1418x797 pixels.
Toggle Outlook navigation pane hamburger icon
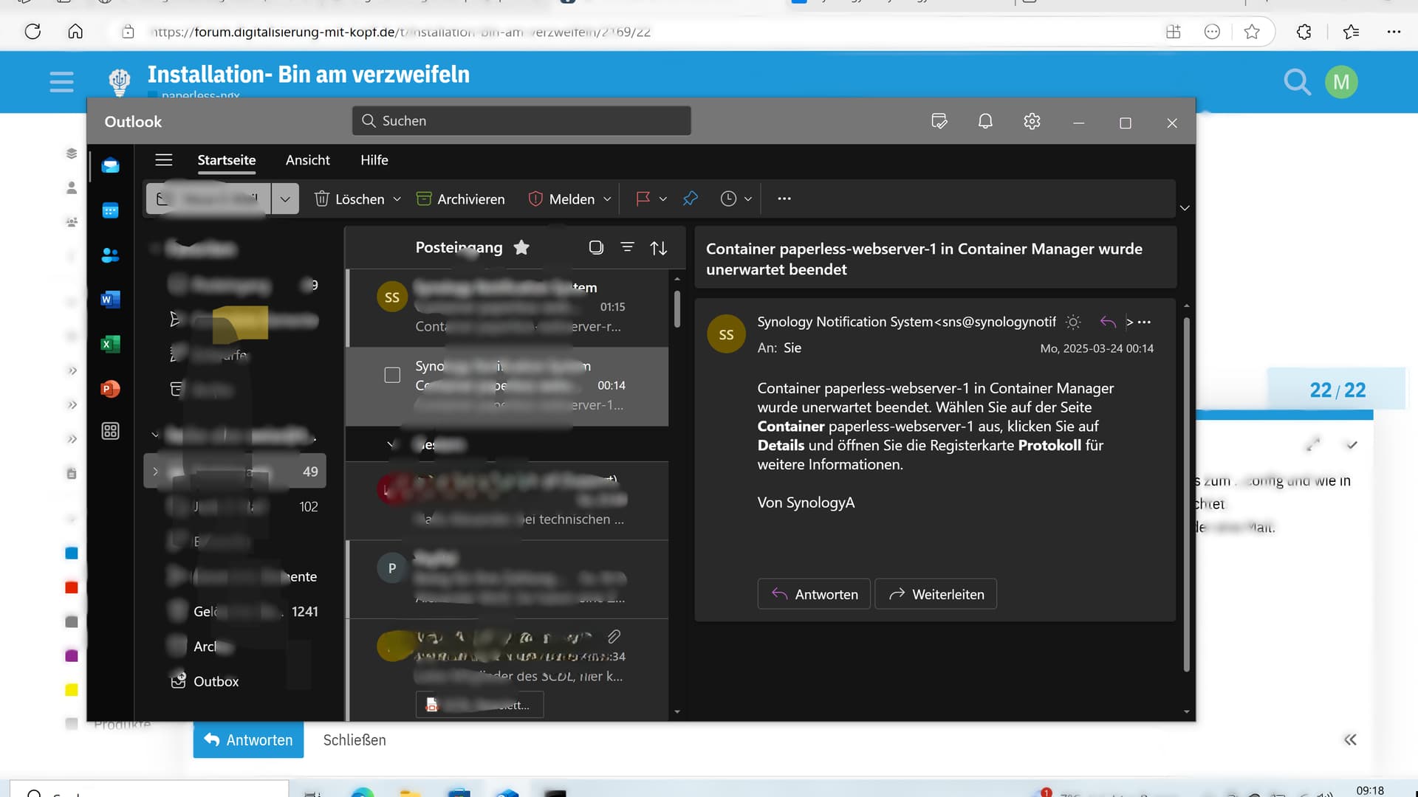tap(164, 159)
